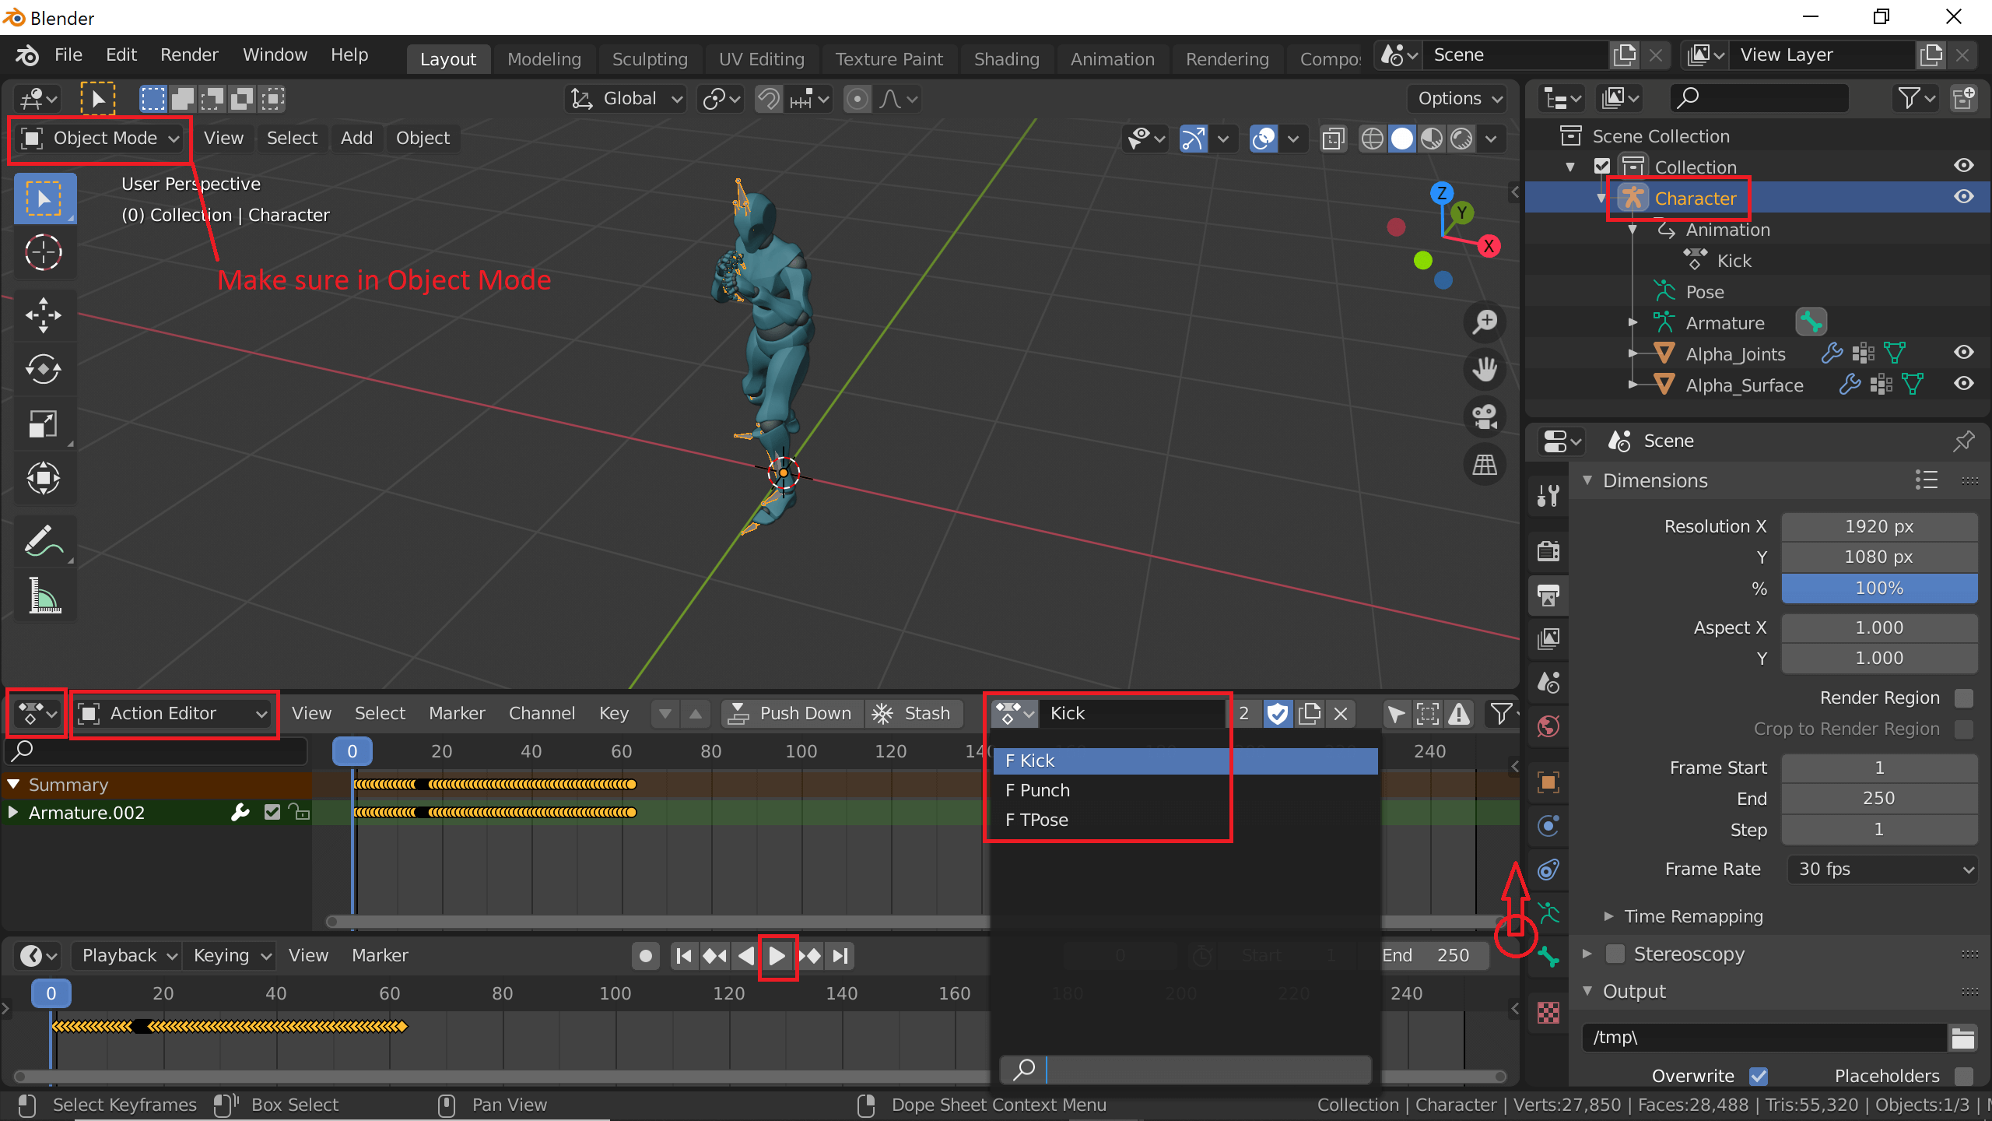Toggle X-ray display icon

pyautogui.click(x=1333, y=139)
